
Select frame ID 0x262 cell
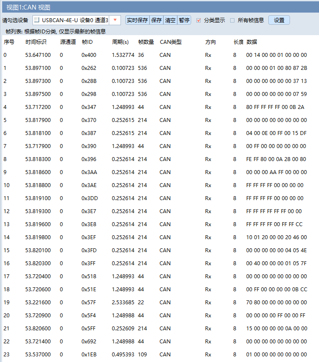pyautogui.click(x=89, y=68)
